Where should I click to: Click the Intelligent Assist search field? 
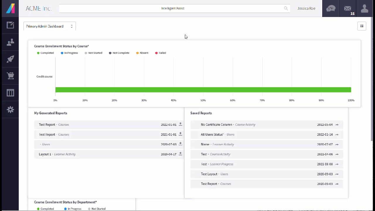click(x=175, y=8)
